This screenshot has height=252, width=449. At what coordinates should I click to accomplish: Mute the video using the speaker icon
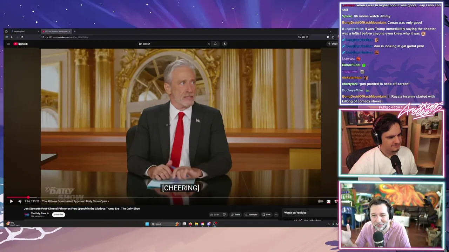pos(20,201)
